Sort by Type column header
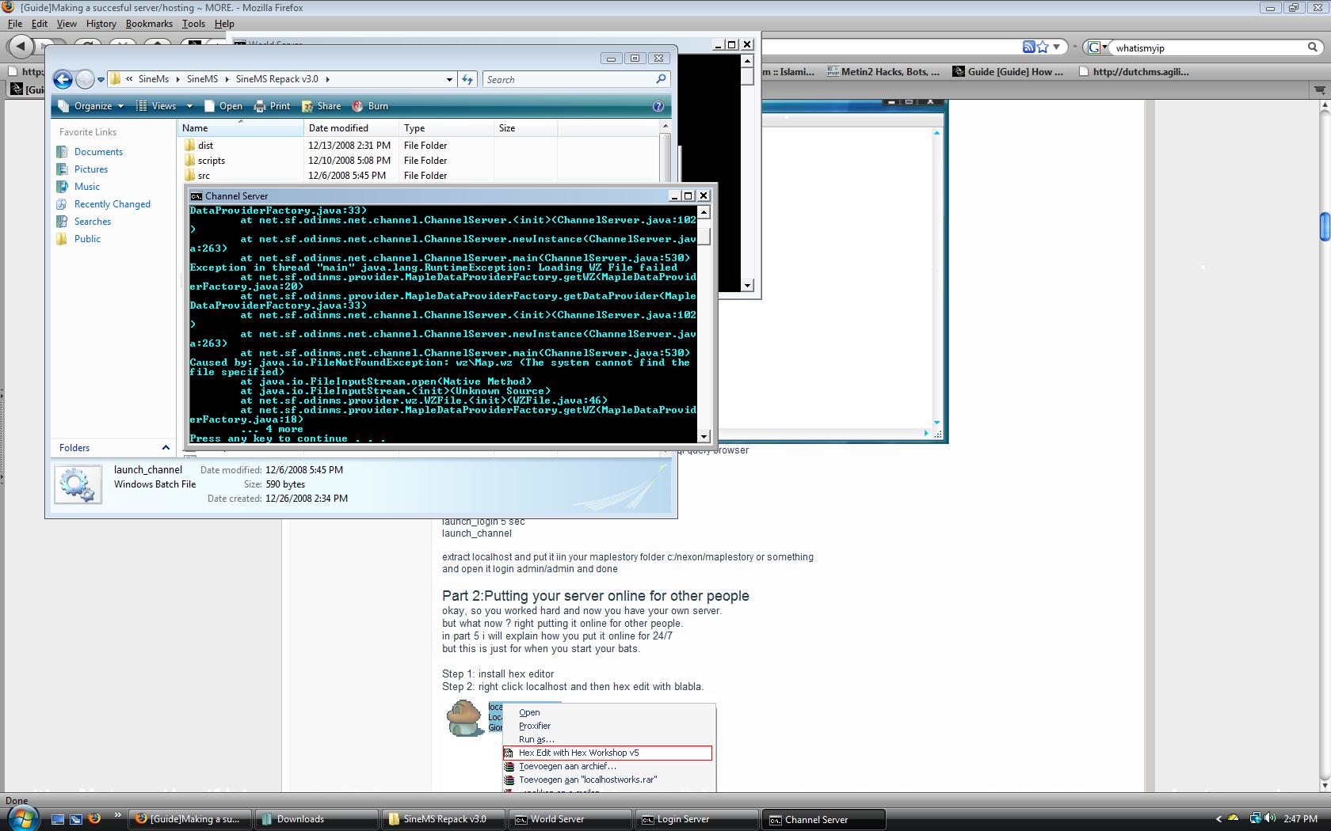 click(x=446, y=128)
